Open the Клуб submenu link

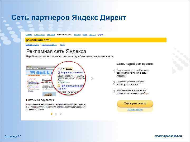click(x=62, y=45)
